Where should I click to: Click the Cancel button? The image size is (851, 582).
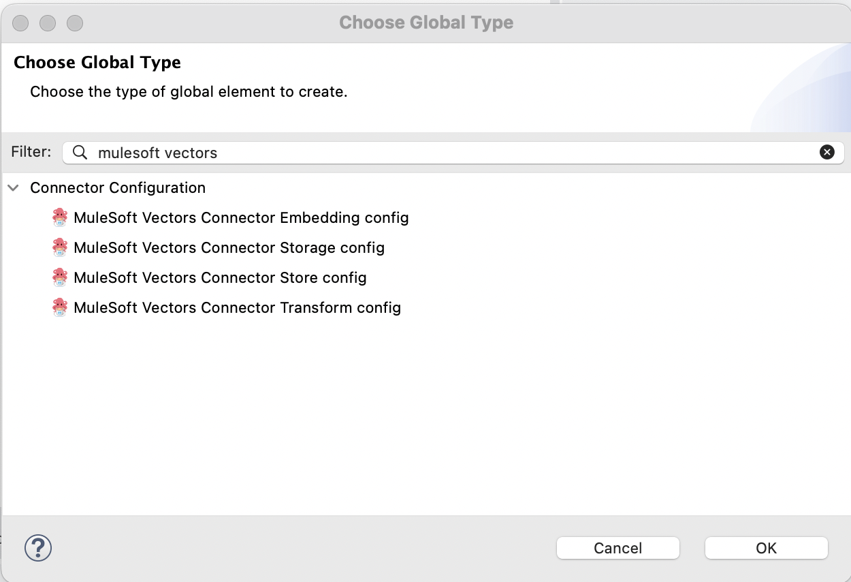pos(617,548)
